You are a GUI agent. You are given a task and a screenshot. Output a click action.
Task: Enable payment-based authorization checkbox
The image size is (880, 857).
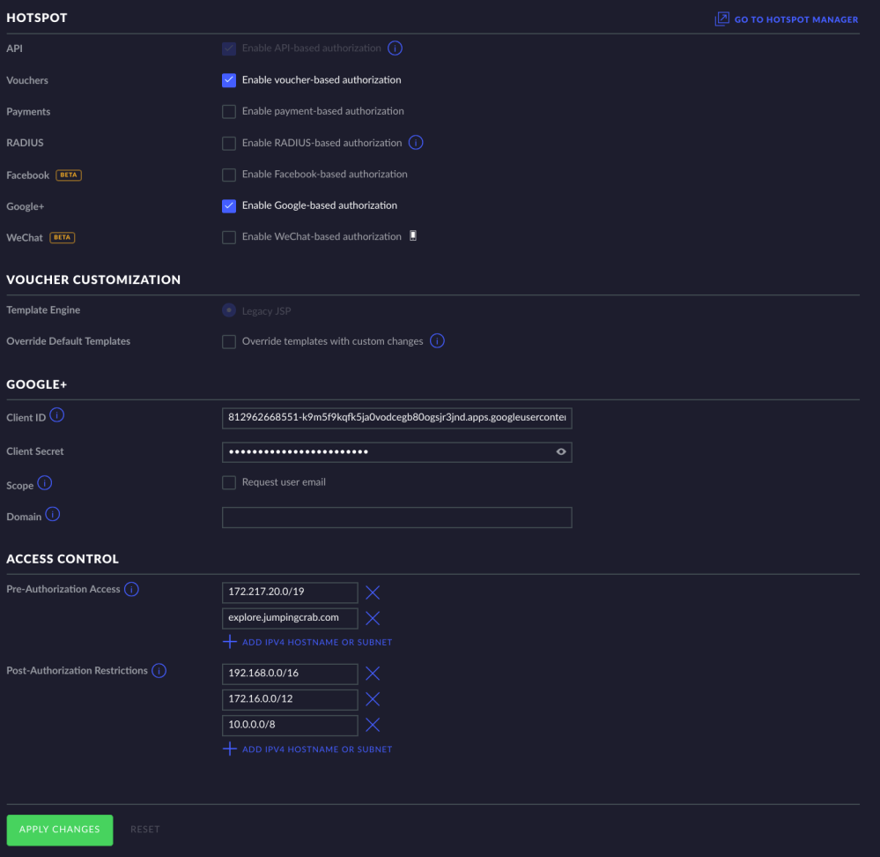pyautogui.click(x=229, y=112)
